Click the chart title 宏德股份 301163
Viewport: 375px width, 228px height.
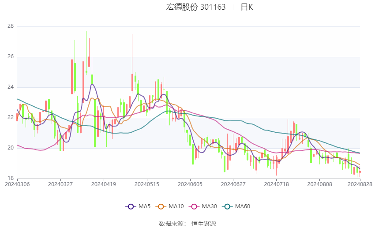(196, 7)
